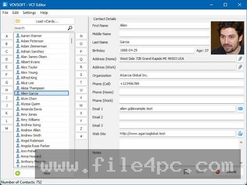Screen dimensions: 247x185
Task: Select contact Alex Young
Action: [42, 72]
